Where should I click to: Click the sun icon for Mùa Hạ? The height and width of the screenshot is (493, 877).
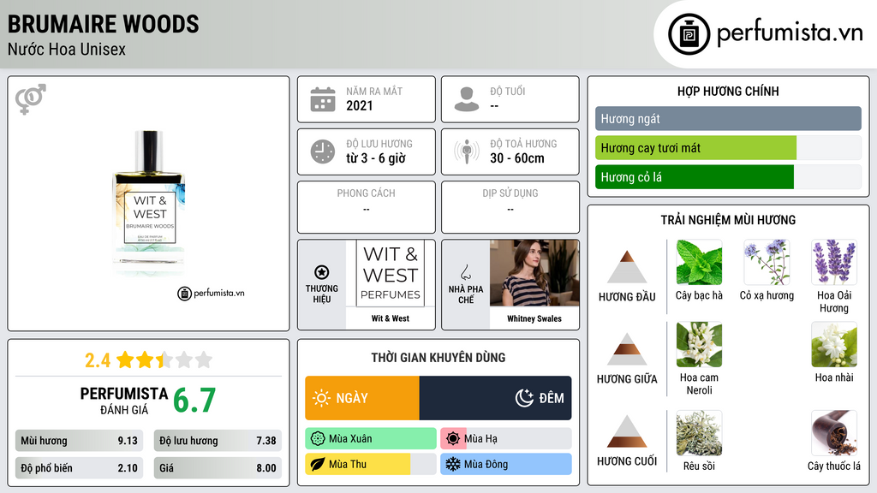(453, 439)
